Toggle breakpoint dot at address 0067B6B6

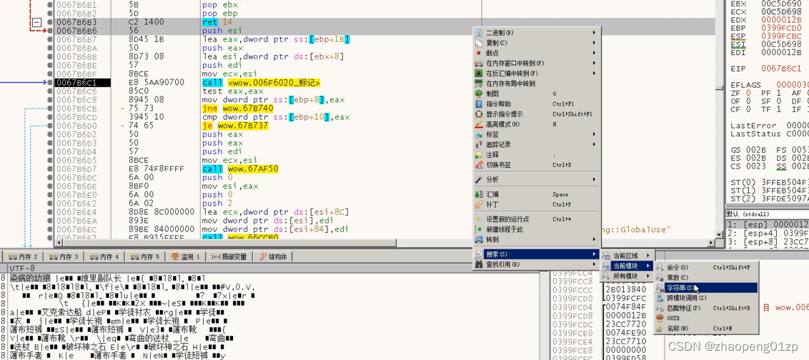[49, 31]
